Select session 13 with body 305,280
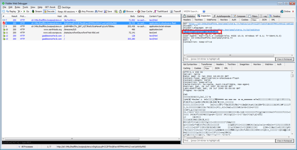The width and height of the screenshot is (297, 150). [x=91, y=39]
